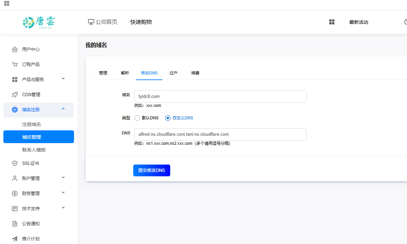Click the shopping cart icon beside 订购产品
Viewport: 407px width, 244px height.
pos(15,64)
